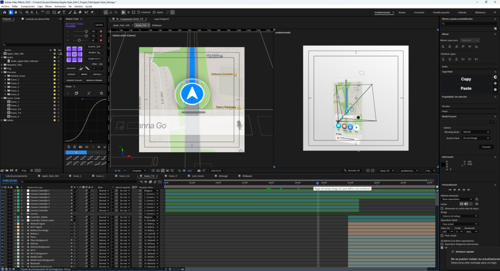Open Completo resolution dropdown in viewer

click(139, 171)
